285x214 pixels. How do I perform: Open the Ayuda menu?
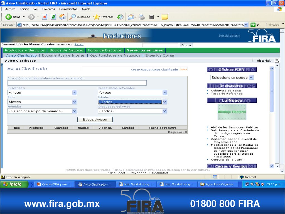pos(86,9)
